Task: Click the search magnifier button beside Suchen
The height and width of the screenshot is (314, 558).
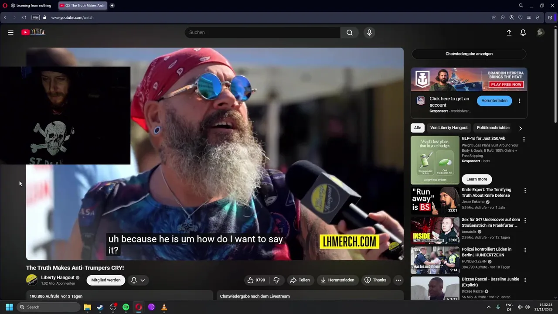Action: (x=350, y=32)
